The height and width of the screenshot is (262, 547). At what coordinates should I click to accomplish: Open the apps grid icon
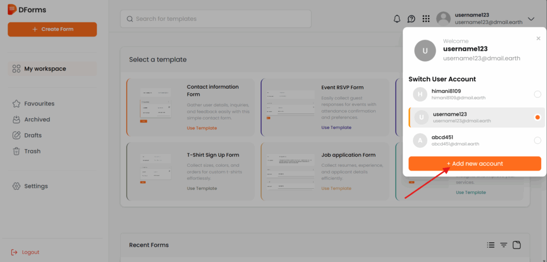426,19
